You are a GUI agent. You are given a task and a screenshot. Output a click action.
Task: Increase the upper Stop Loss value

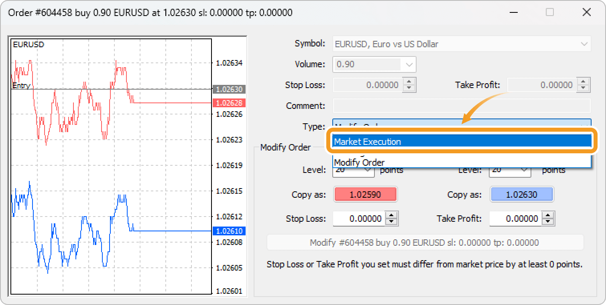409,81
